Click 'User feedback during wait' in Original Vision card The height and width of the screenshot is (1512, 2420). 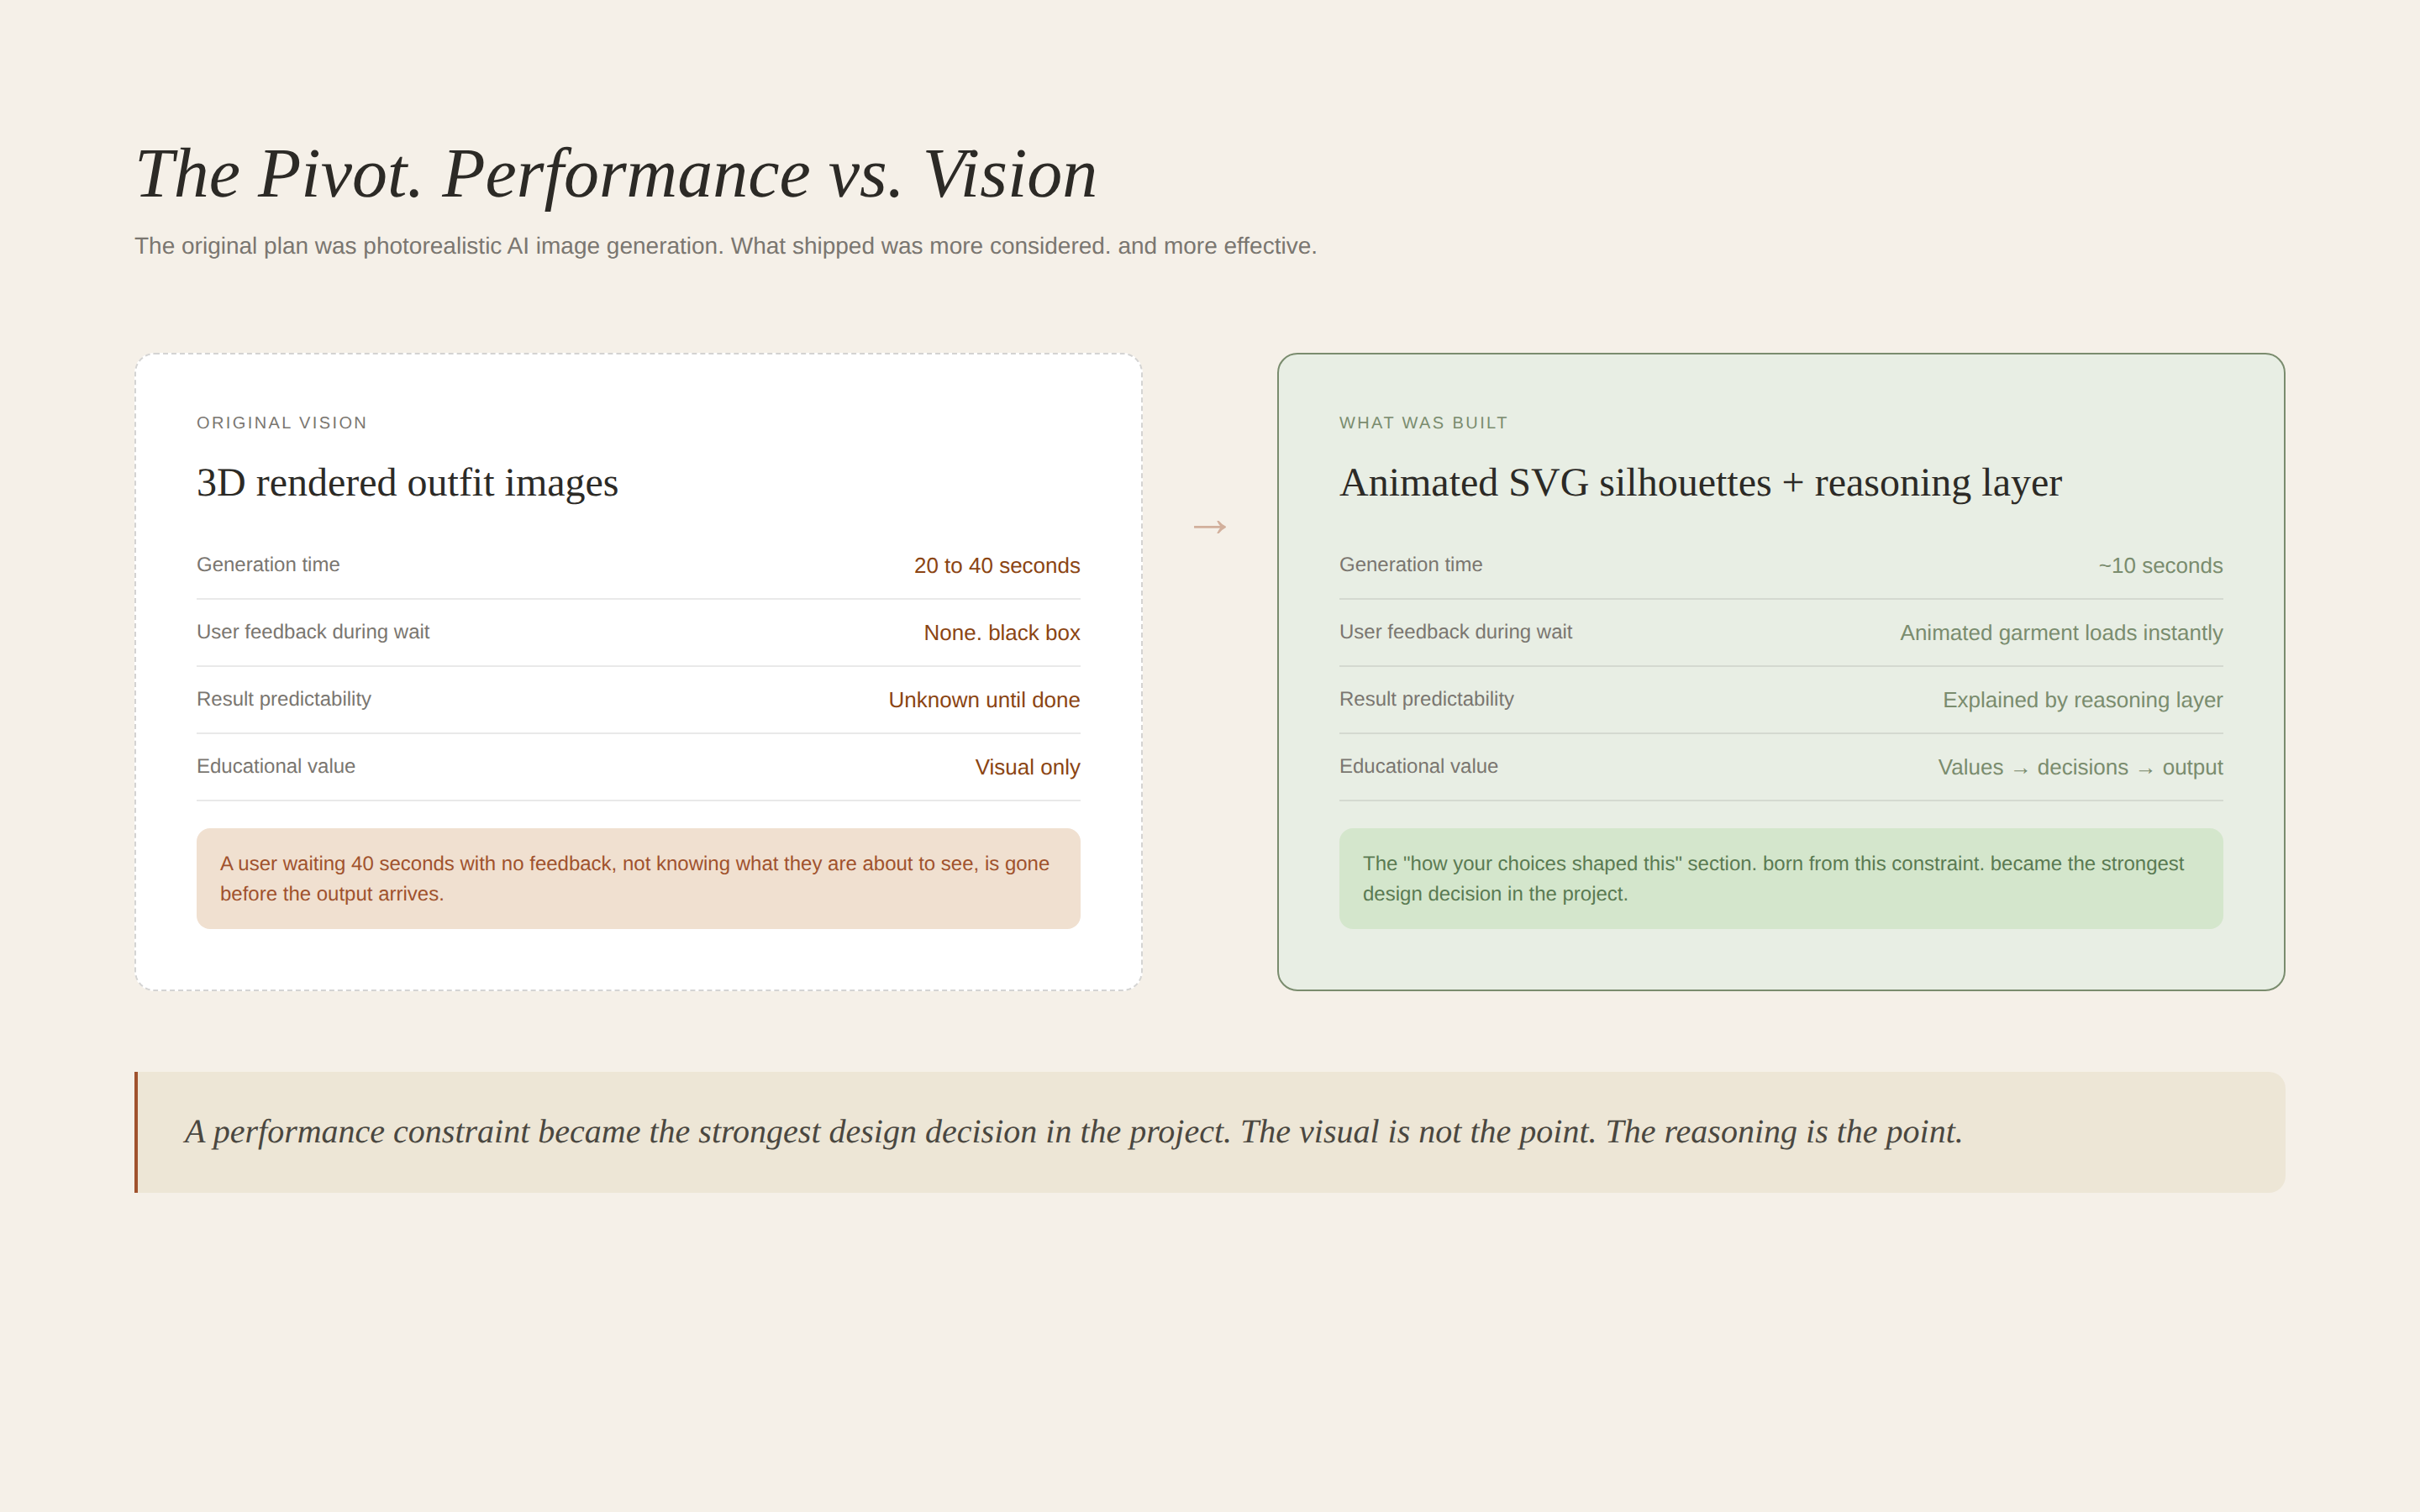pyautogui.click(x=313, y=632)
